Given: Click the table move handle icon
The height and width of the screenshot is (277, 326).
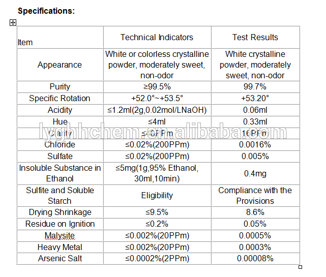Looking at the screenshot, I should click(13, 22).
